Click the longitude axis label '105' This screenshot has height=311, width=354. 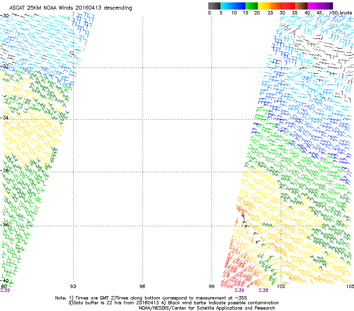pos(350,287)
